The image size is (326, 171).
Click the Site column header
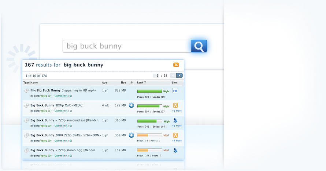click(174, 82)
